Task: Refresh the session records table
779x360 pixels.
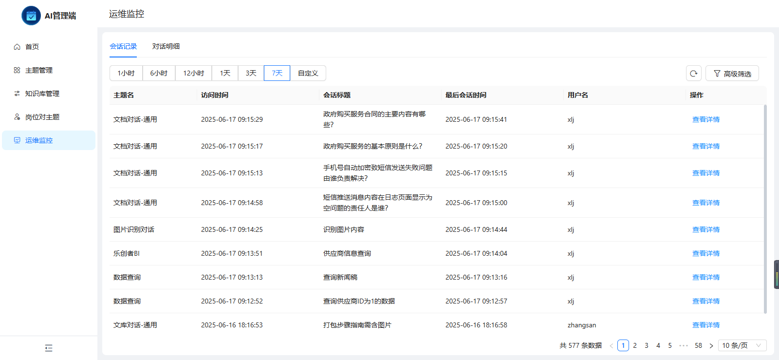Action: 694,74
